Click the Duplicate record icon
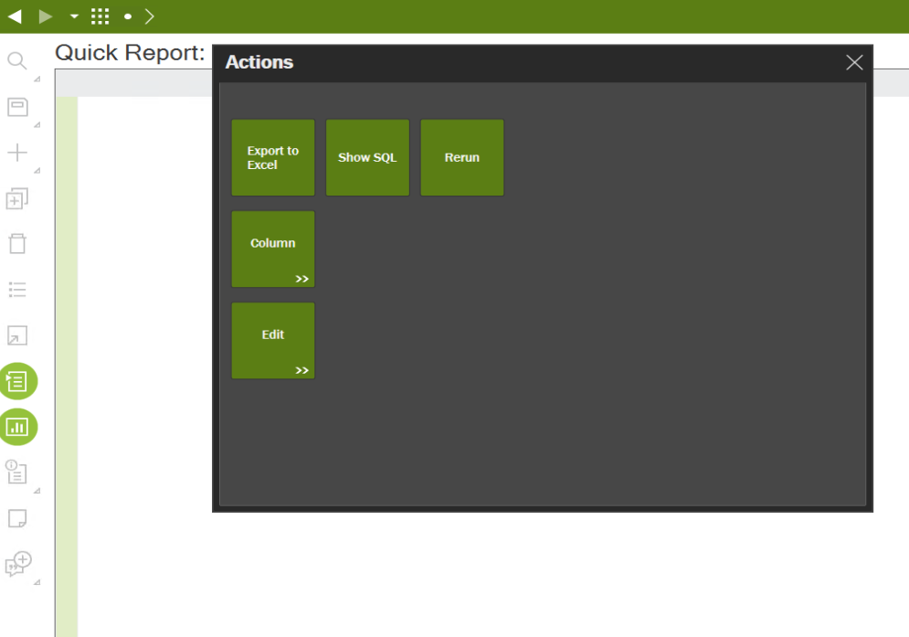 [x=17, y=198]
